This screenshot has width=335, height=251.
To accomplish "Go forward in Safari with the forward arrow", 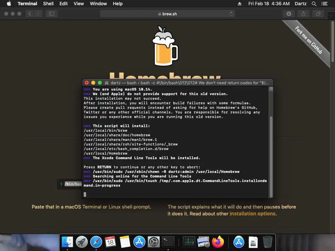I will [38, 14].
